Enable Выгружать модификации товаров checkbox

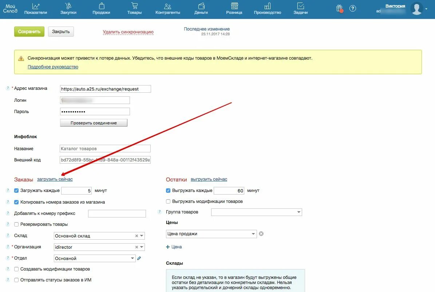[168, 201]
